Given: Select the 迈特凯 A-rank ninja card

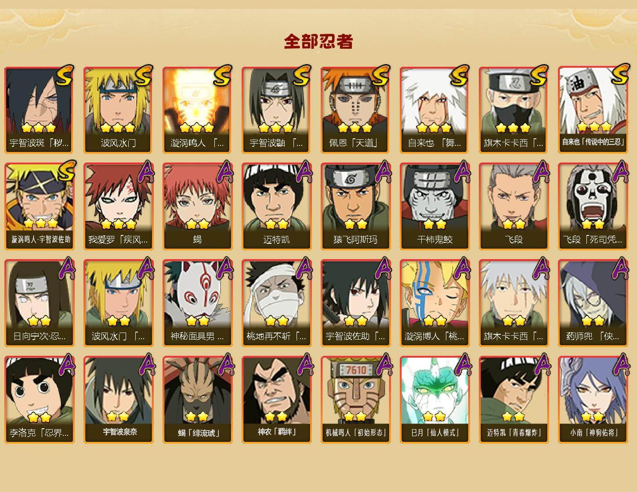Looking at the screenshot, I should (x=276, y=206).
